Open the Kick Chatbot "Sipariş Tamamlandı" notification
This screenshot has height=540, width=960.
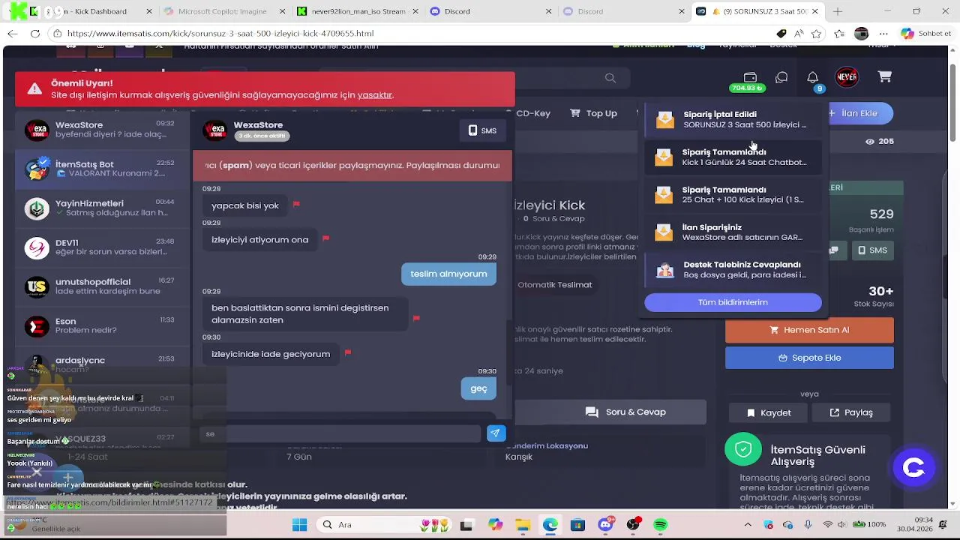(x=733, y=157)
